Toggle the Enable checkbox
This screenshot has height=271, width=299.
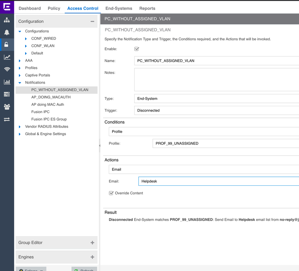click(137, 49)
